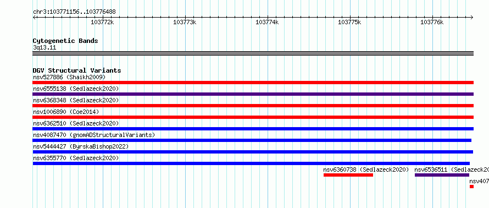Image resolution: width=489 pixels, height=208 pixels.
Task: Click the 103772k ruler tick label
Action: click(102, 22)
